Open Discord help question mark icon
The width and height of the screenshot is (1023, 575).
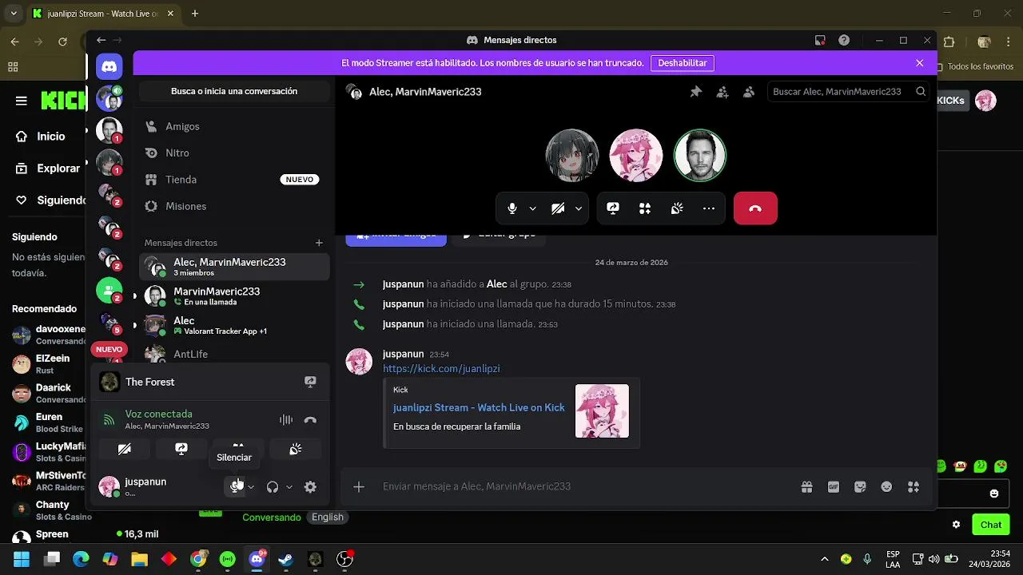click(x=844, y=40)
